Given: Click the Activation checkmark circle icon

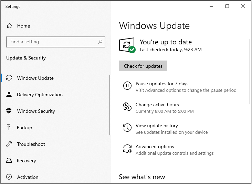Looking at the screenshot, I should click(9, 177).
